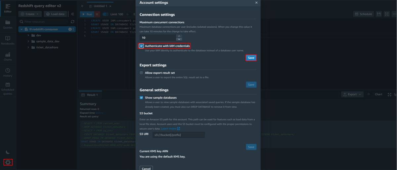The image size is (397, 170).
Task: Close the Account settings dialog
Action: tap(256, 3)
